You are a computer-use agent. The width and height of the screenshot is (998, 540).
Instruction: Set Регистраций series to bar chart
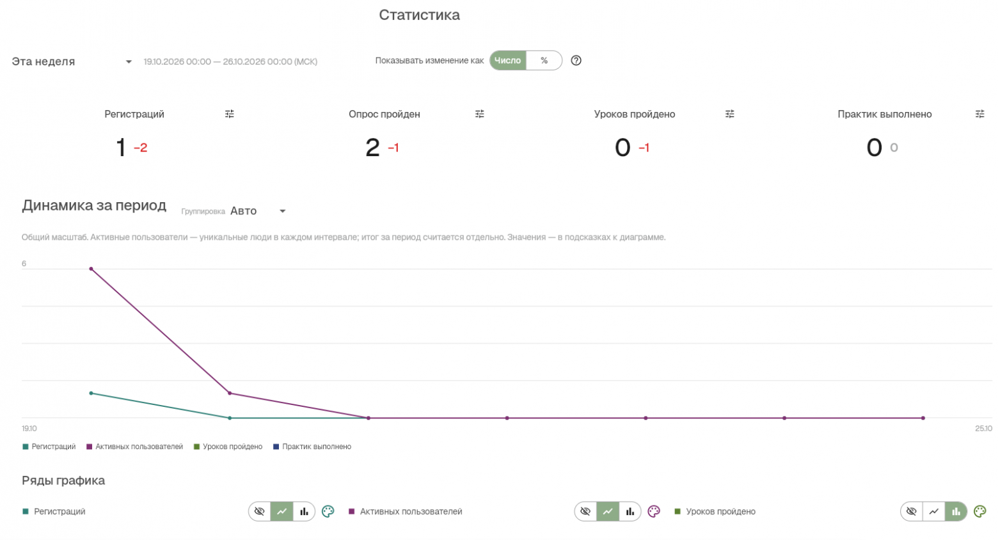(304, 512)
